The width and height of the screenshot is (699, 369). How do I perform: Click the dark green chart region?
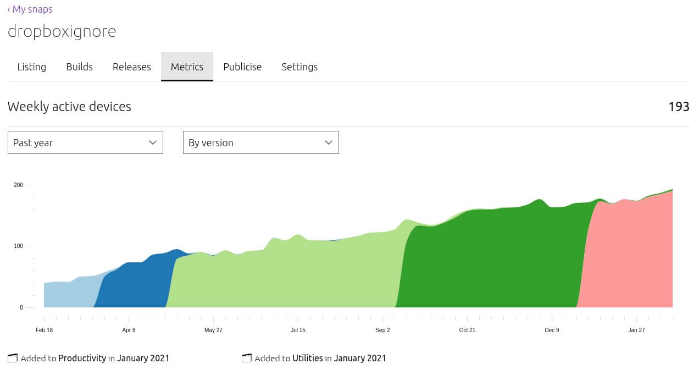[489, 258]
